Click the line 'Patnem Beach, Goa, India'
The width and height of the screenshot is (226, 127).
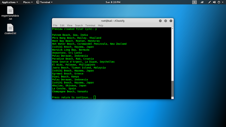pos(70,35)
